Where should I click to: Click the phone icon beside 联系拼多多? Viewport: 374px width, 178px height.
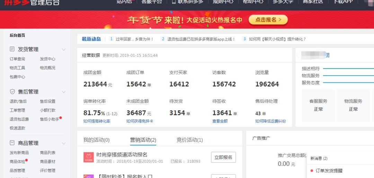(x=174, y=1)
